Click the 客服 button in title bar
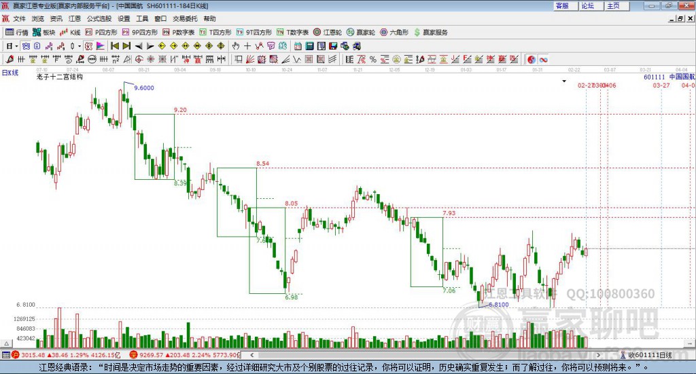This screenshot has width=696, height=374. 565,5
